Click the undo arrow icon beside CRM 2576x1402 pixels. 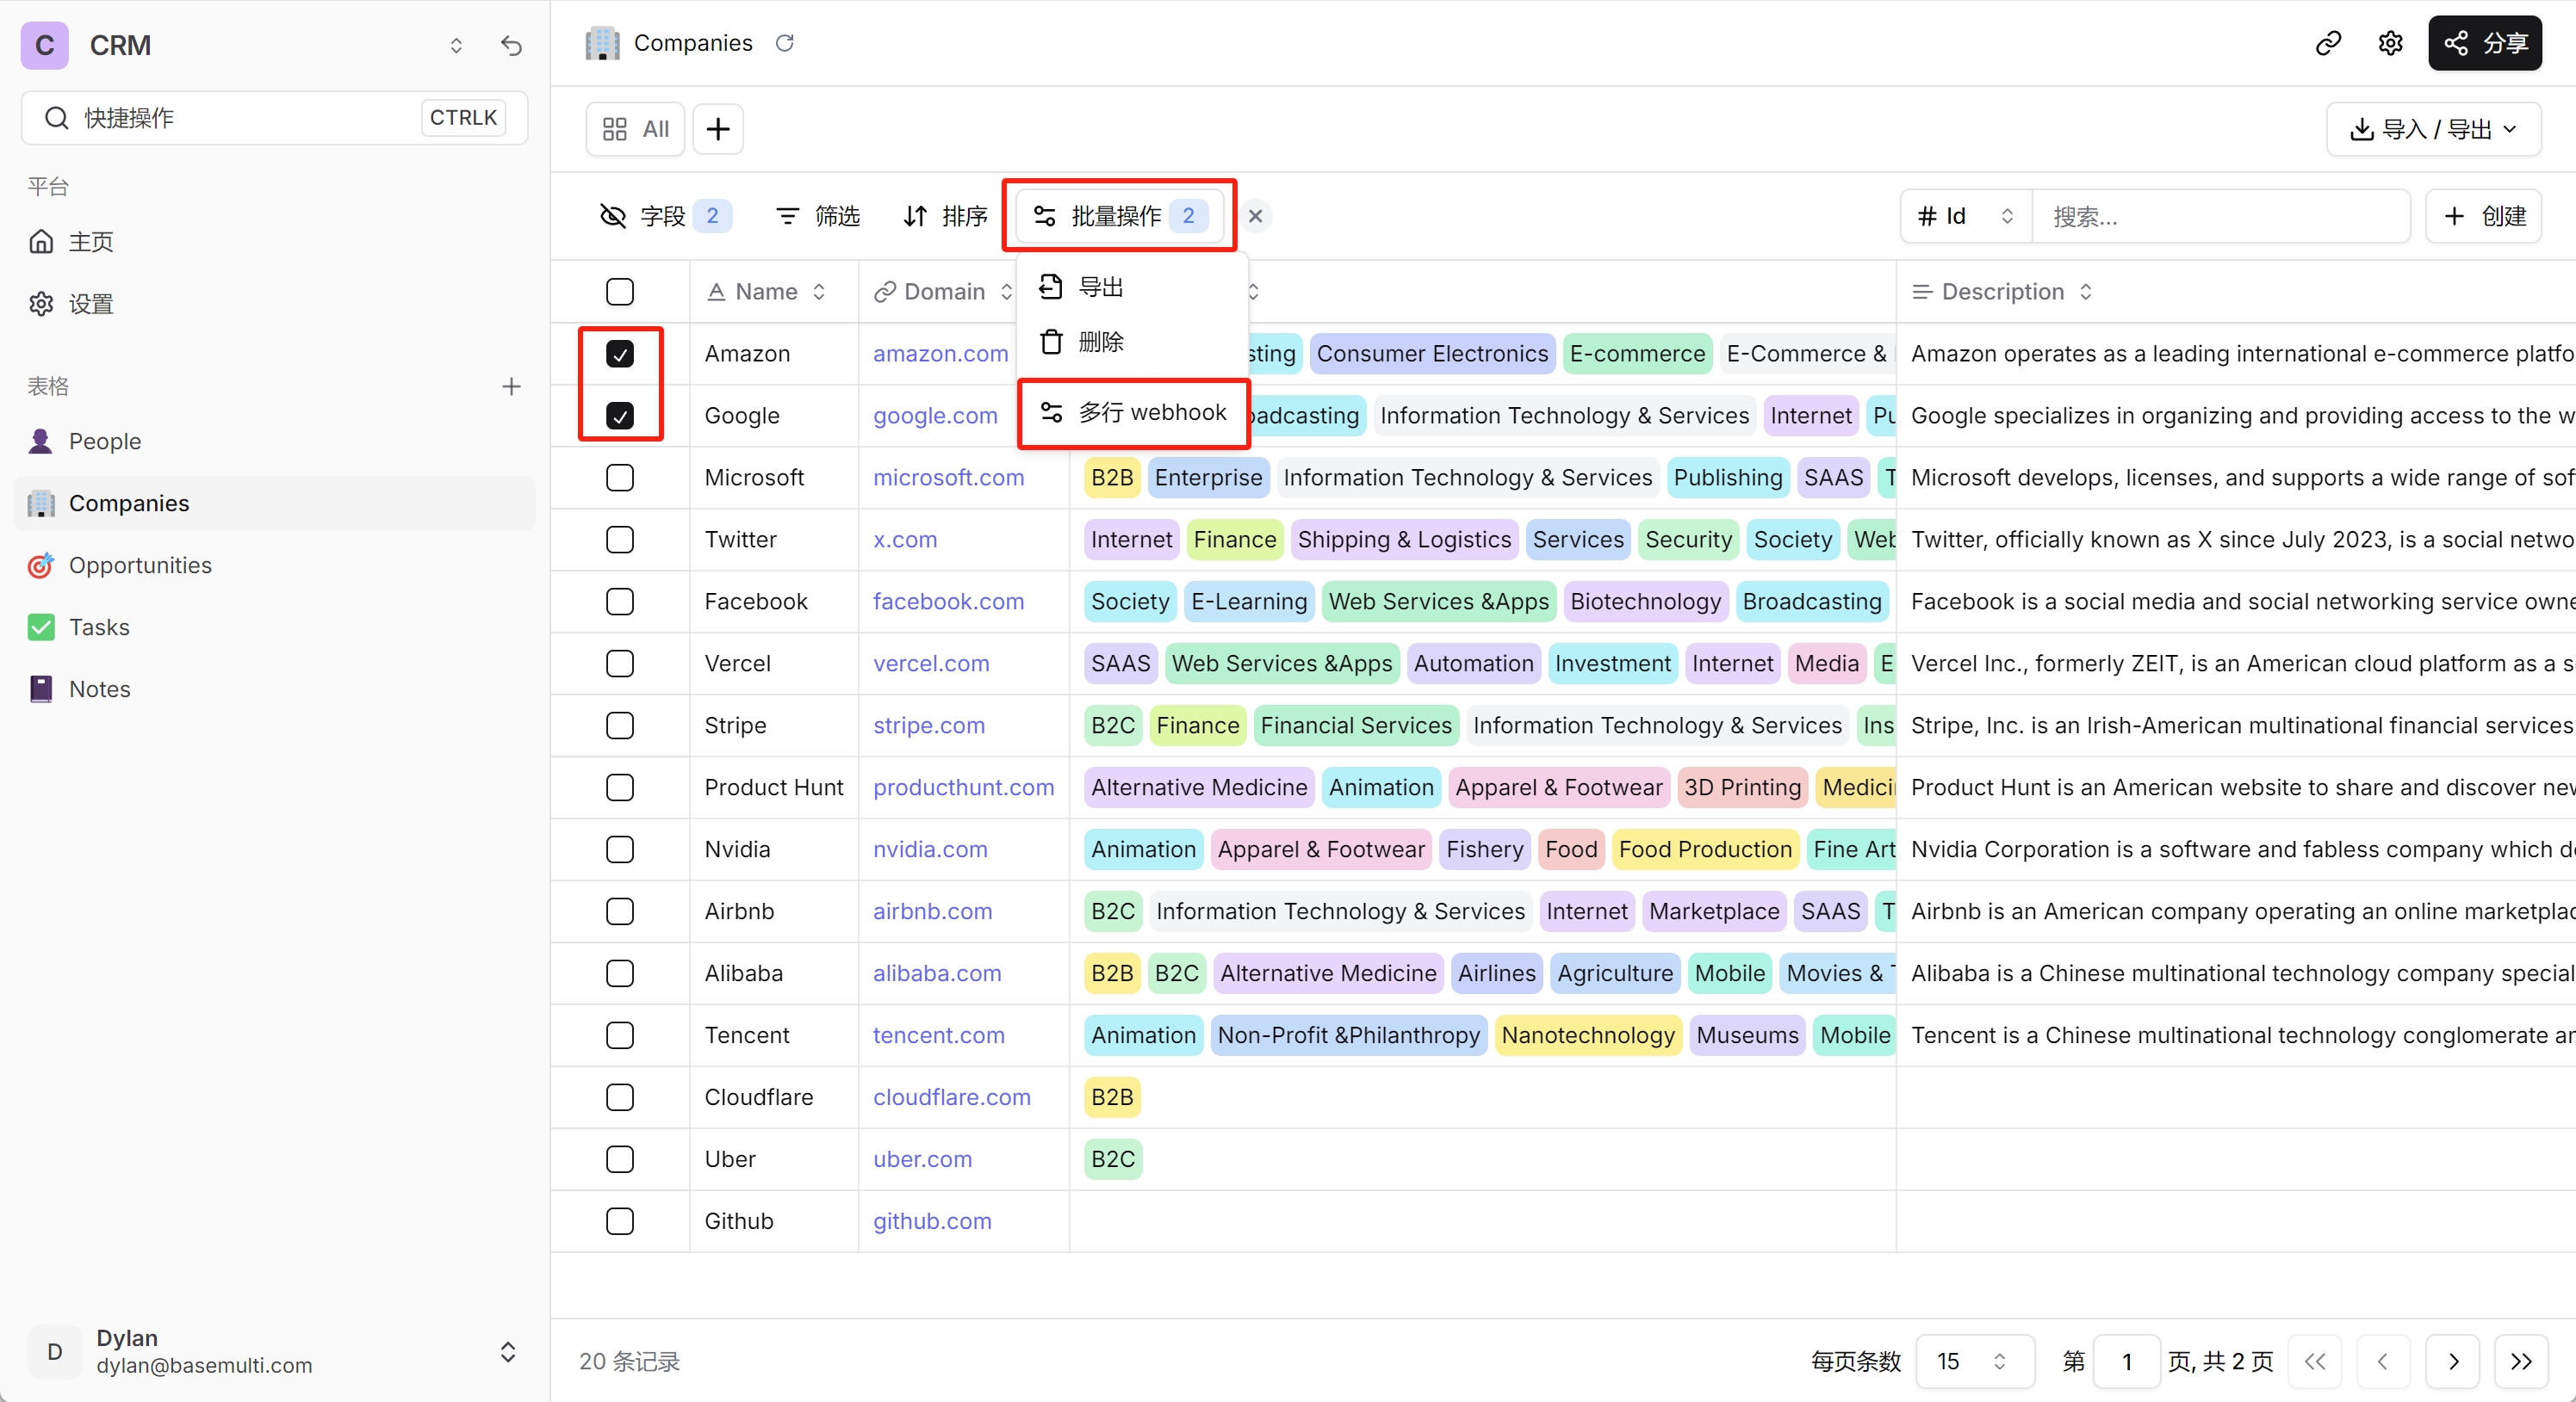(x=511, y=45)
